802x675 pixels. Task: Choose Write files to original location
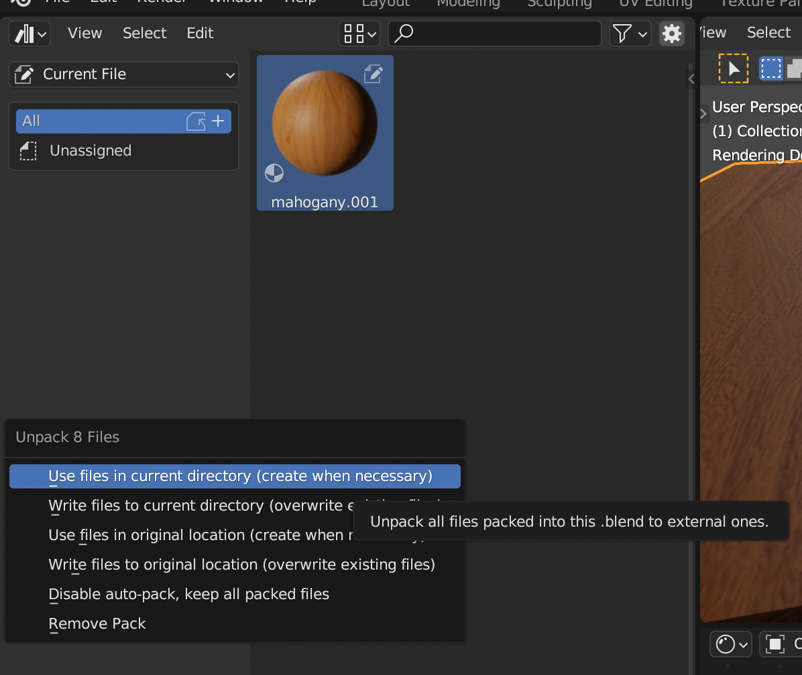click(x=241, y=565)
